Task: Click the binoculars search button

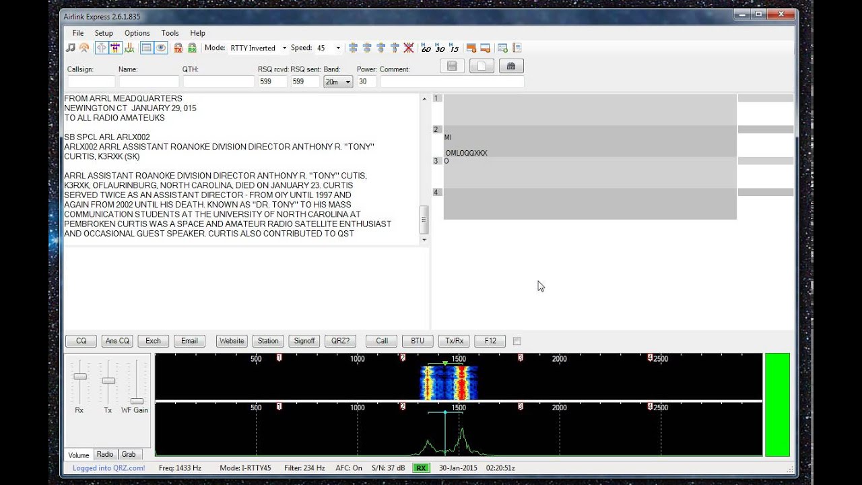Action: pyautogui.click(x=511, y=66)
